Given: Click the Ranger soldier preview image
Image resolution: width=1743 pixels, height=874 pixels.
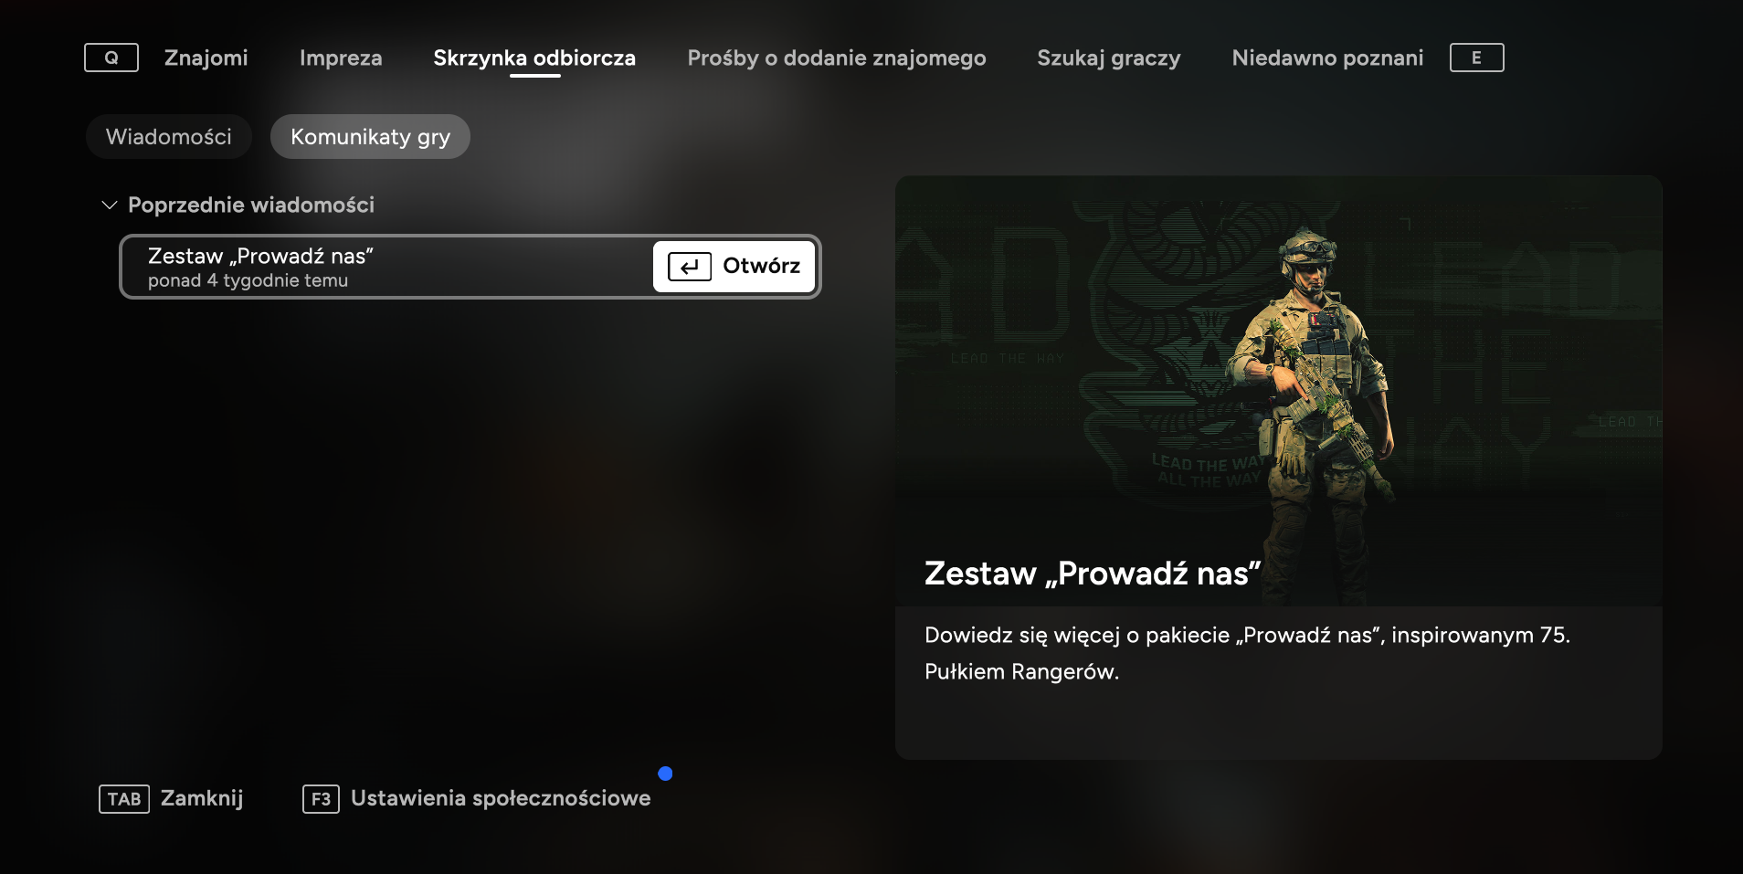Looking at the screenshot, I should tap(1278, 390).
